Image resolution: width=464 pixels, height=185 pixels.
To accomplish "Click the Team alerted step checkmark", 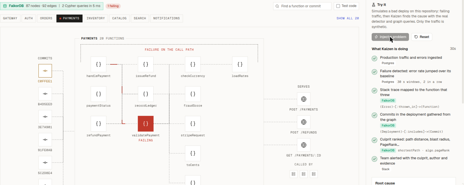I will [374, 159].
